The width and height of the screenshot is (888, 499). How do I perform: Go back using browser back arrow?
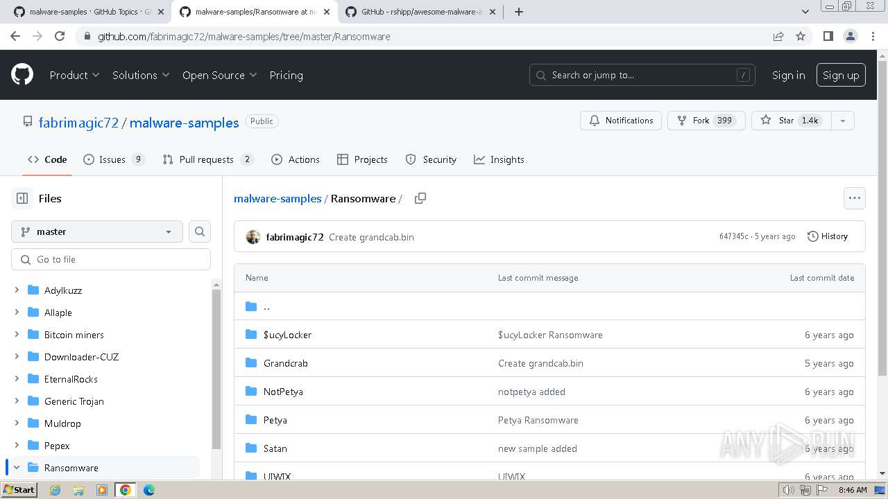(x=15, y=36)
